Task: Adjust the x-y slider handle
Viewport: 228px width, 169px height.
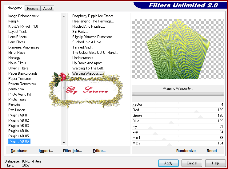Action: [150, 128]
